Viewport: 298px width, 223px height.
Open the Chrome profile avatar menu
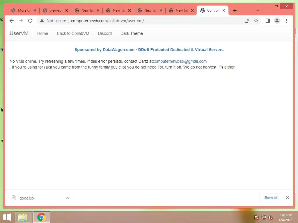pos(277,21)
